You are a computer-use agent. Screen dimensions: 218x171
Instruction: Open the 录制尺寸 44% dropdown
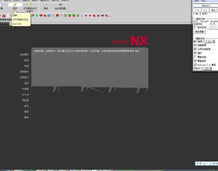click(207, 68)
